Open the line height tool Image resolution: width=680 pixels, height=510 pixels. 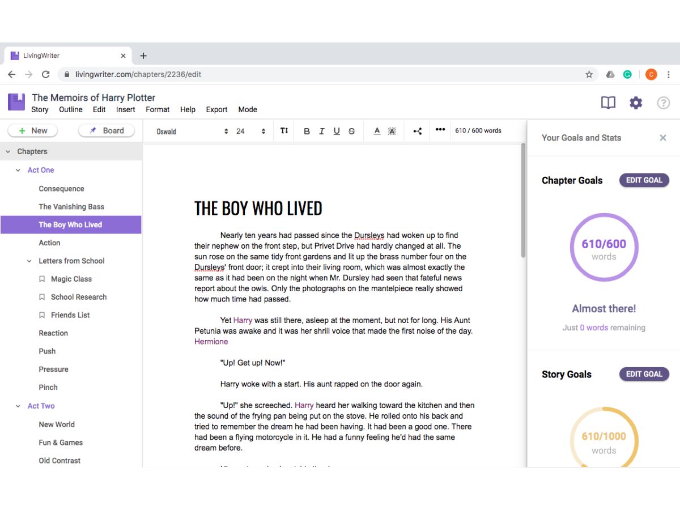[x=284, y=131]
